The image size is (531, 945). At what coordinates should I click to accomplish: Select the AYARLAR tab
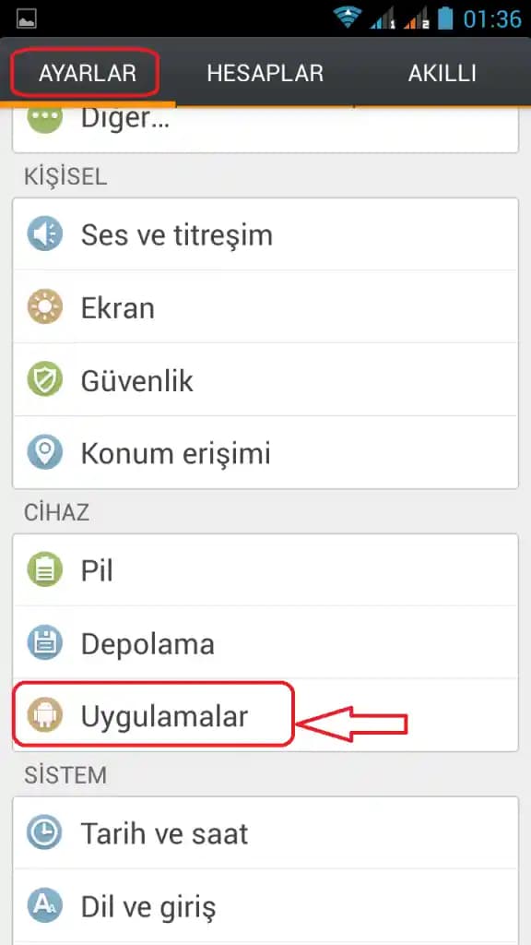[84, 73]
